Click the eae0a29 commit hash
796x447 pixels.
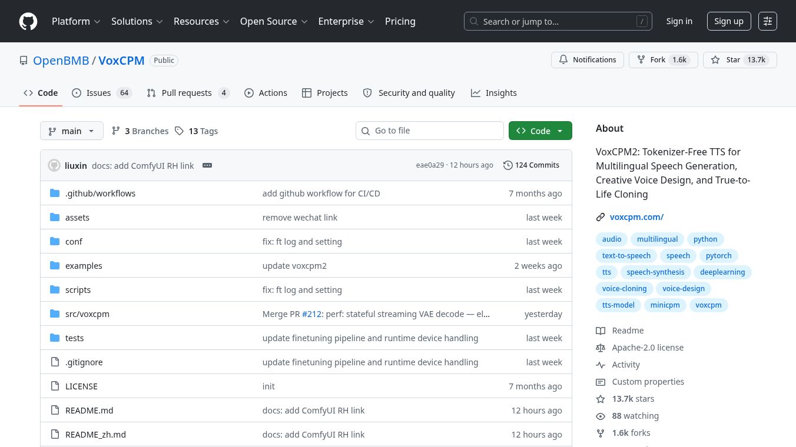point(430,165)
